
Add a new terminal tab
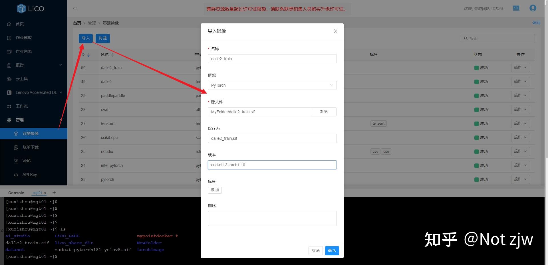54,193
